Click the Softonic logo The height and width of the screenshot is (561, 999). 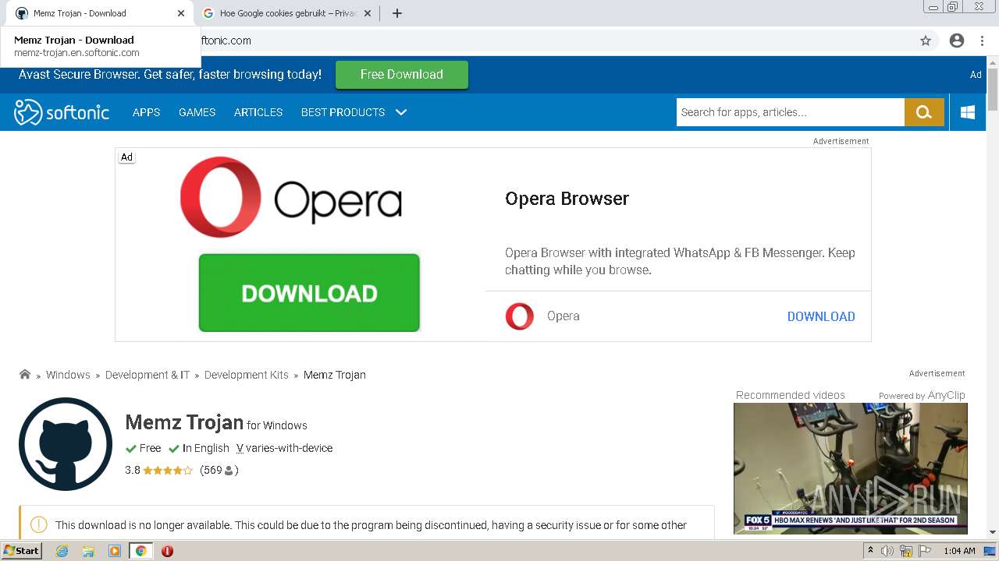62,112
